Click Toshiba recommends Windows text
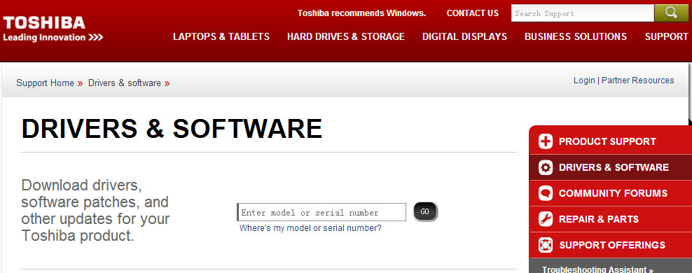 coord(361,13)
